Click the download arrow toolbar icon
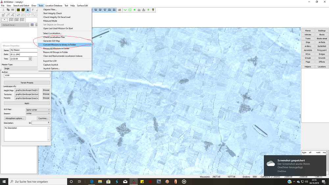329x185 pixels. click(x=28, y=10)
